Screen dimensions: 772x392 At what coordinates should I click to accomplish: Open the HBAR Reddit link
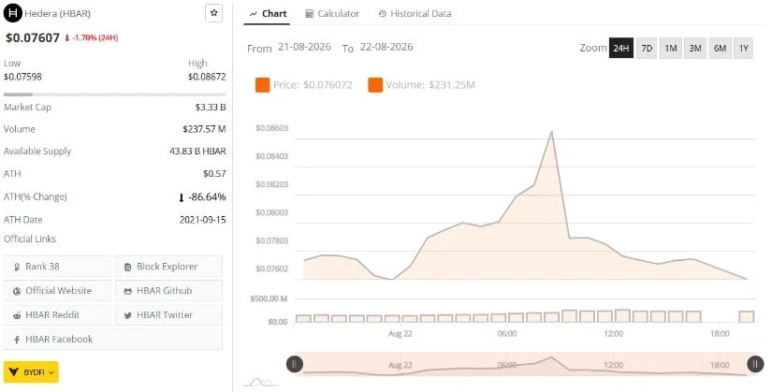click(x=57, y=314)
